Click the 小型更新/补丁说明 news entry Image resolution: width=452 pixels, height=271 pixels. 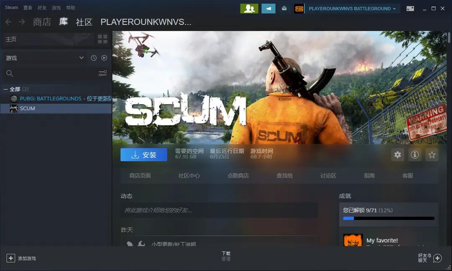(174, 244)
